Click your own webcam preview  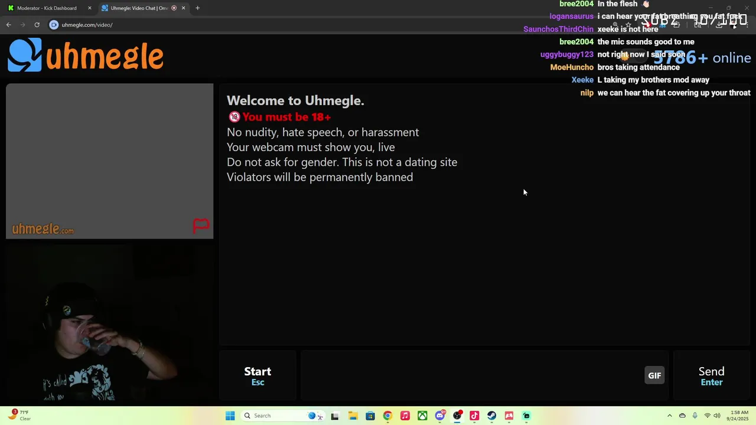(109, 322)
